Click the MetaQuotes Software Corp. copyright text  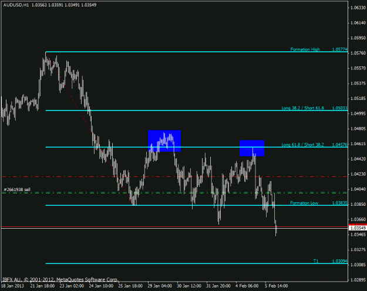[x=60, y=279]
